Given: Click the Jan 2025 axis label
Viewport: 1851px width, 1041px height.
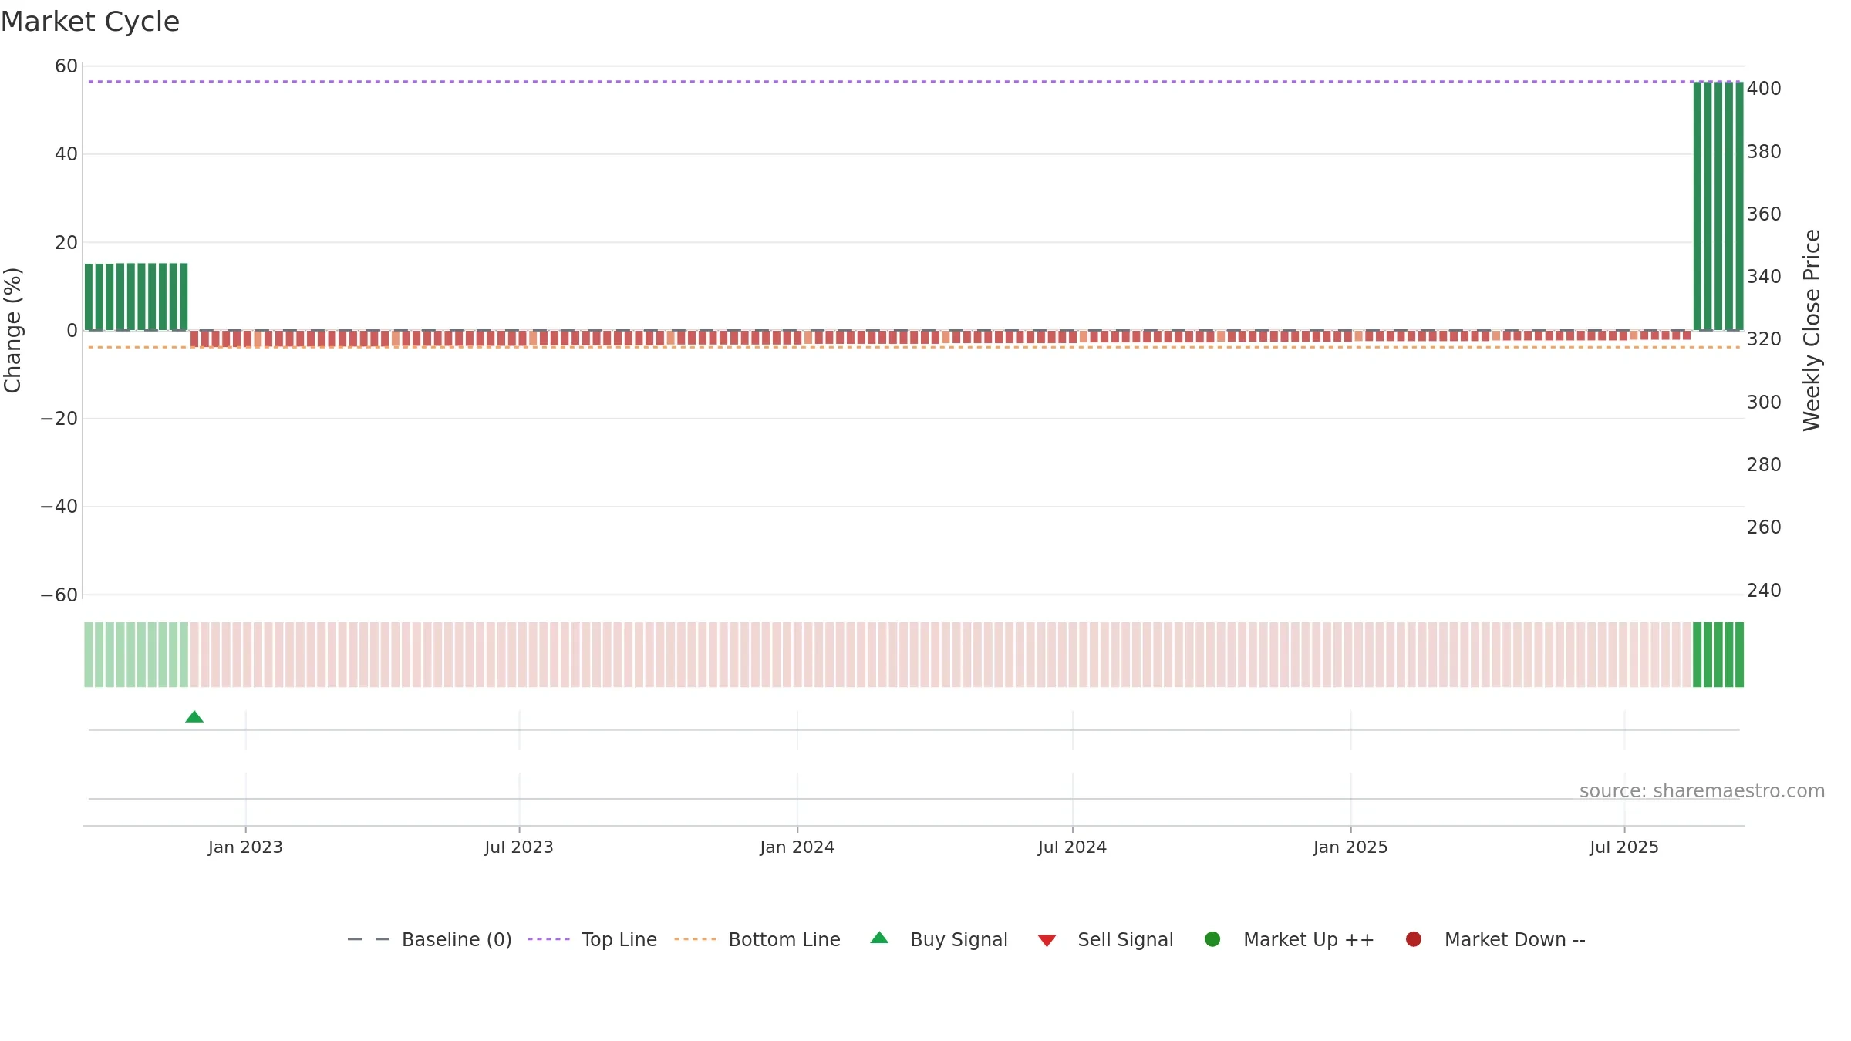Looking at the screenshot, I should point(1350,847).
